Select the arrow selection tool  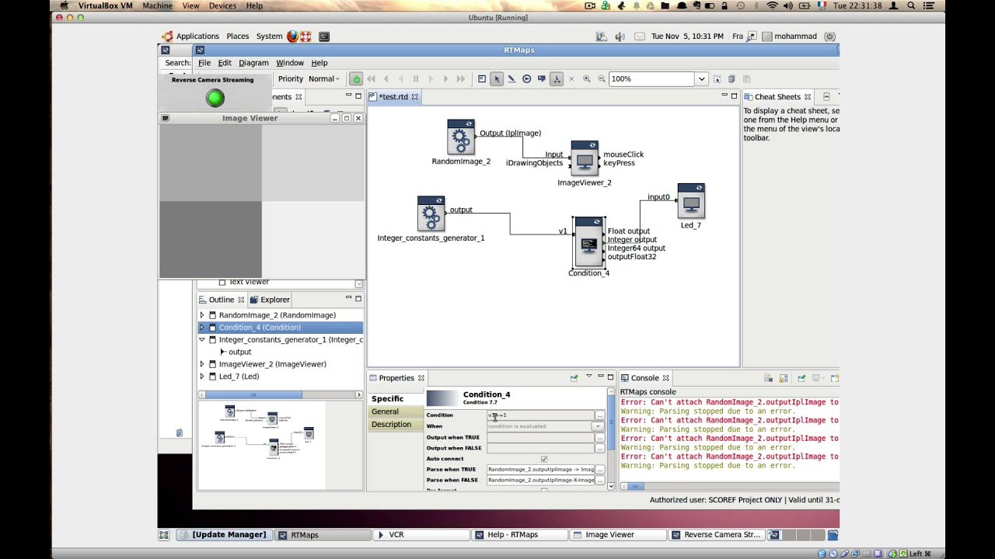click(x=497, y=79)
